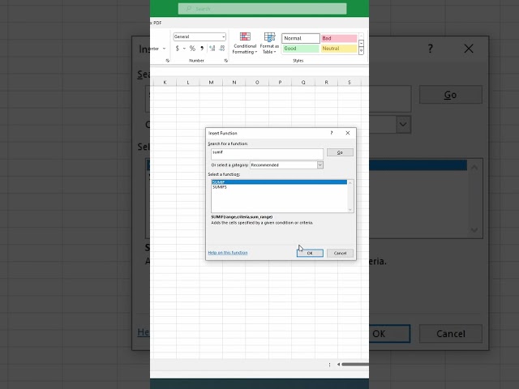Select SUMIF in the function list
This screenshot has width=519, height=389.
[x=219, y=182]
